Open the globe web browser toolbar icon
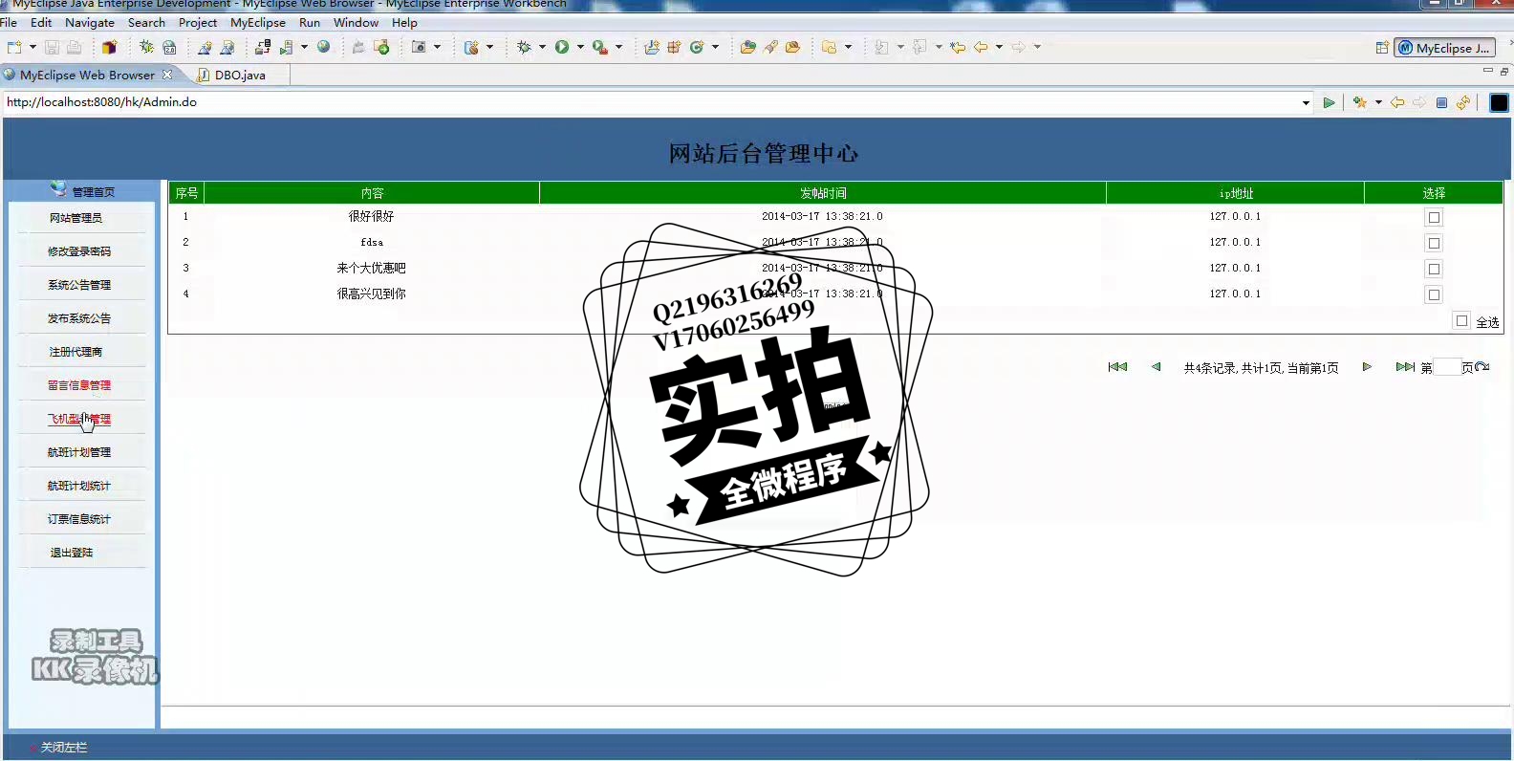The width and height of the screenshot is (1514, 761). pos(324,47)
